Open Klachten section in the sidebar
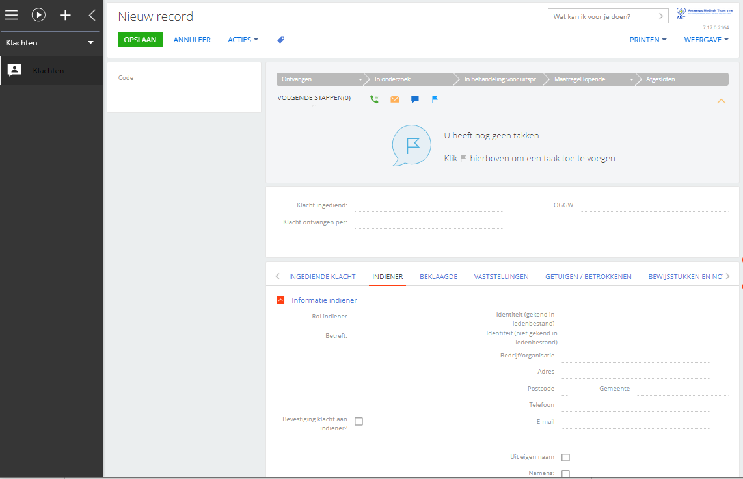 tap(51, 71)
